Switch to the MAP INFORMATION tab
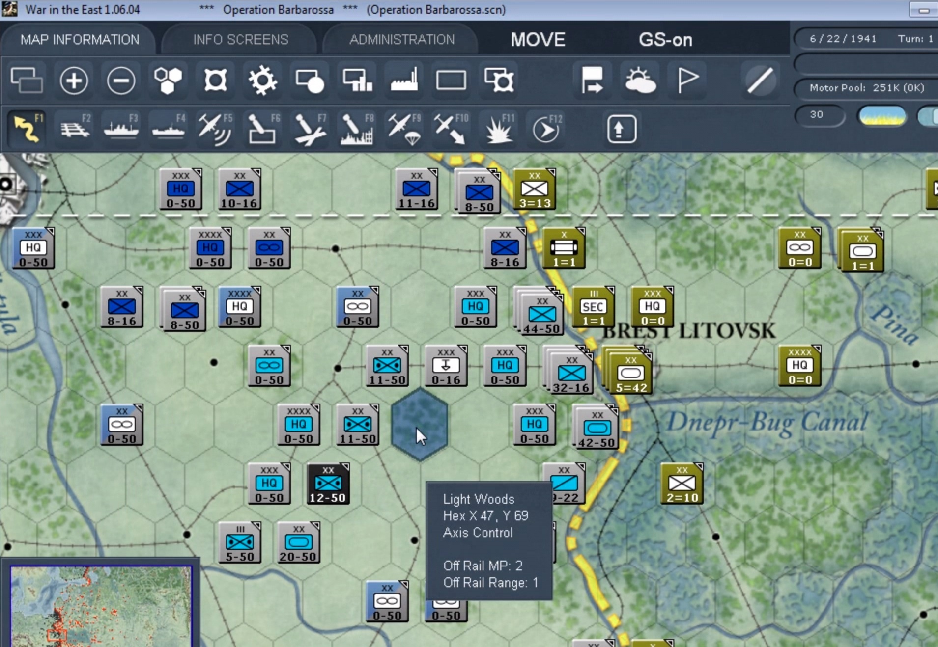 point(80,40)
